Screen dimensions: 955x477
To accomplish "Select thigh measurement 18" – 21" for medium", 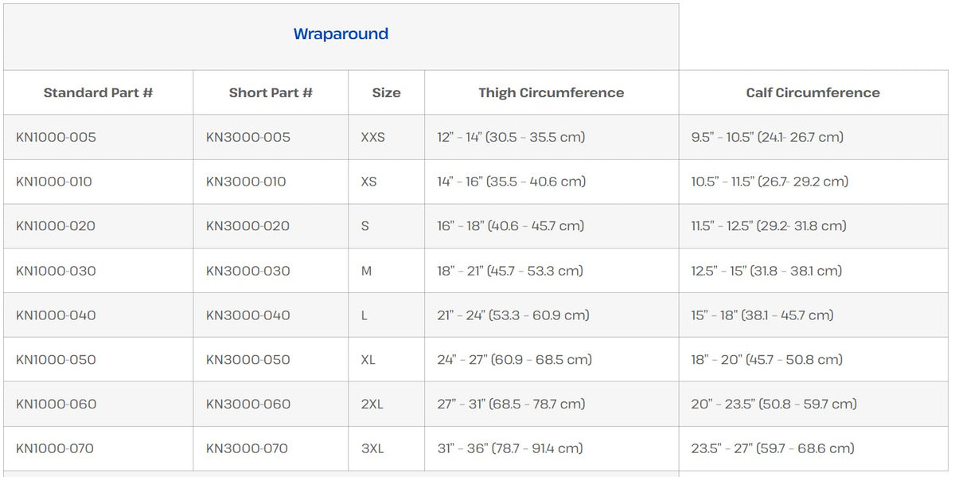I will pos(509,271).
